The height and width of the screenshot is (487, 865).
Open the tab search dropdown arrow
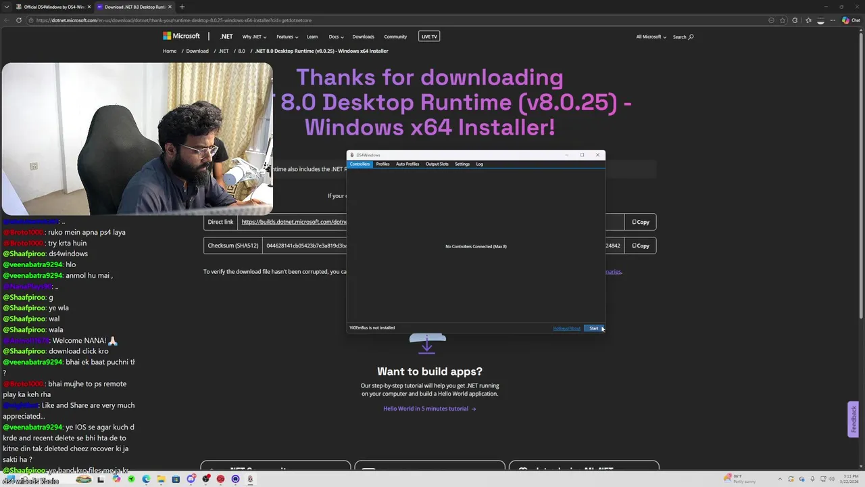coord(6,7)
